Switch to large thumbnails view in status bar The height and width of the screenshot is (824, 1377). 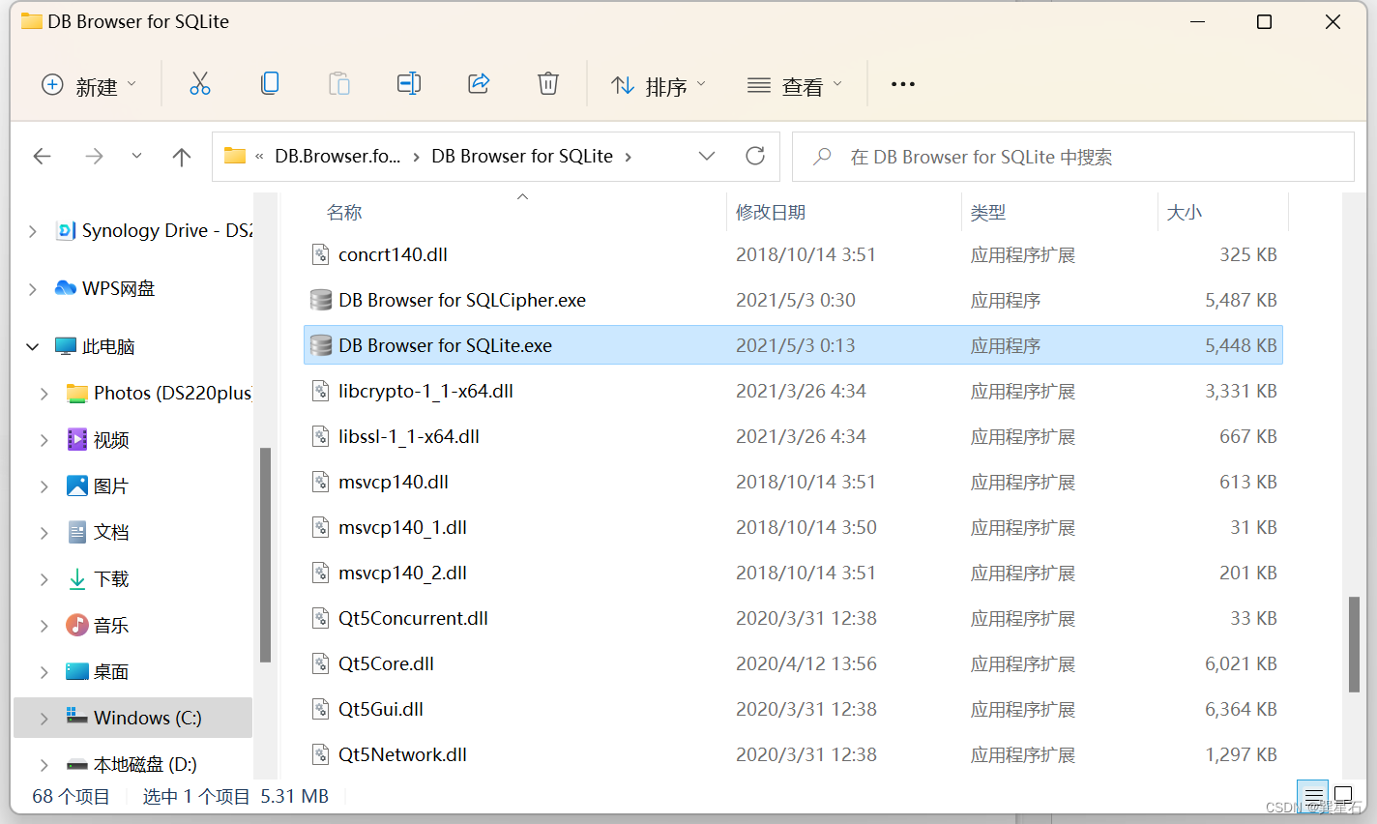pyautogui.click(x=1343, y=796)
